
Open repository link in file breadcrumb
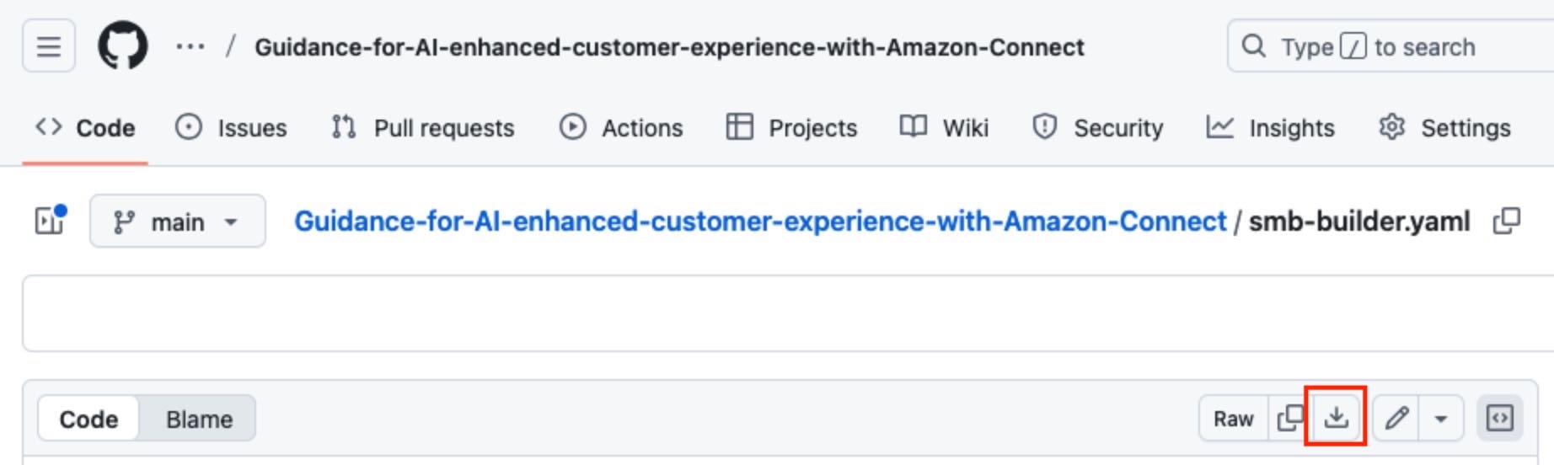point(759,222)
